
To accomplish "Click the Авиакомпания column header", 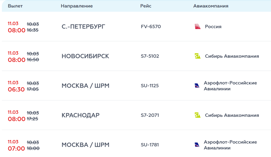I will (210, 6).
